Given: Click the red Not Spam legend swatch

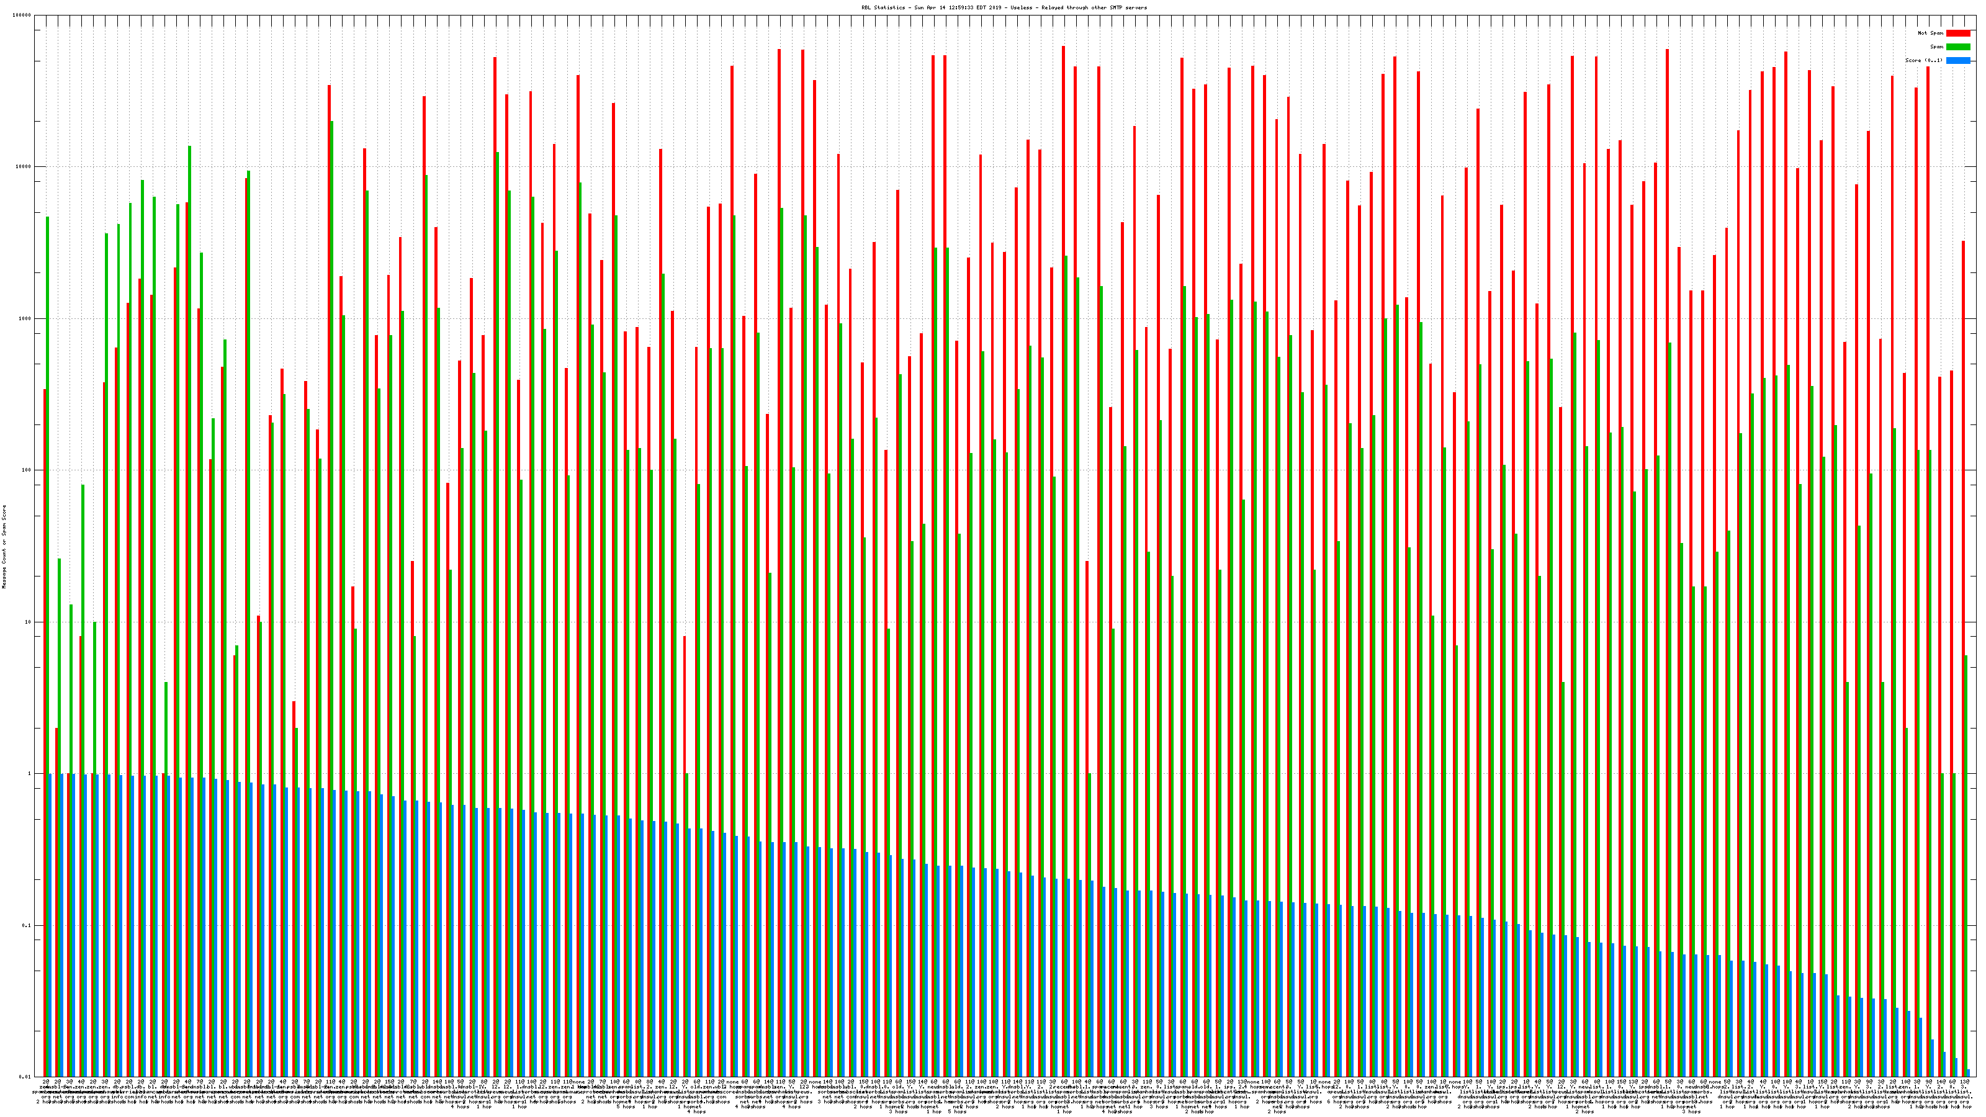Looking at the screenshot, I should [x=1957, y=33].
